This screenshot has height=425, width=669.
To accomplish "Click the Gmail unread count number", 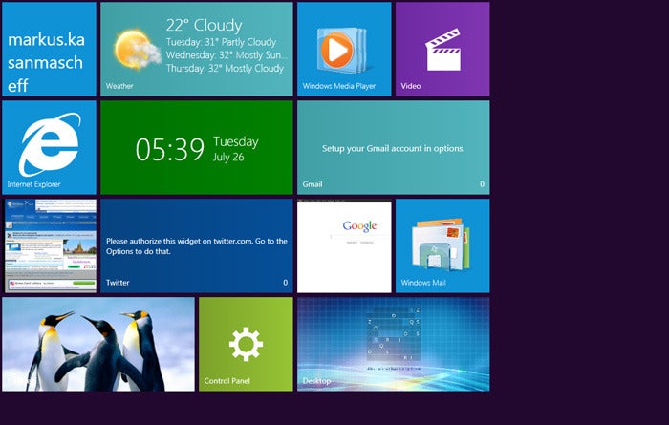I will coord(482,184).
